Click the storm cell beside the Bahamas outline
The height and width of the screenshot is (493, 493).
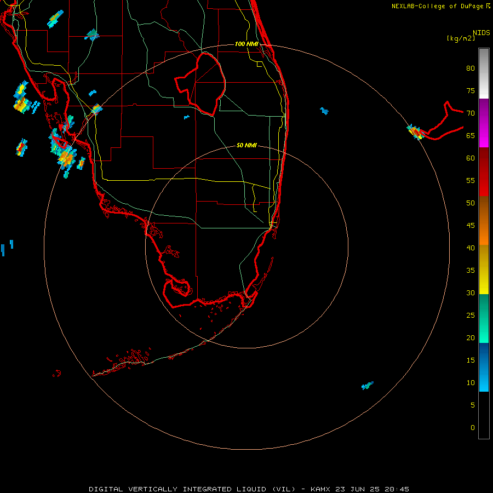point(415,132)
